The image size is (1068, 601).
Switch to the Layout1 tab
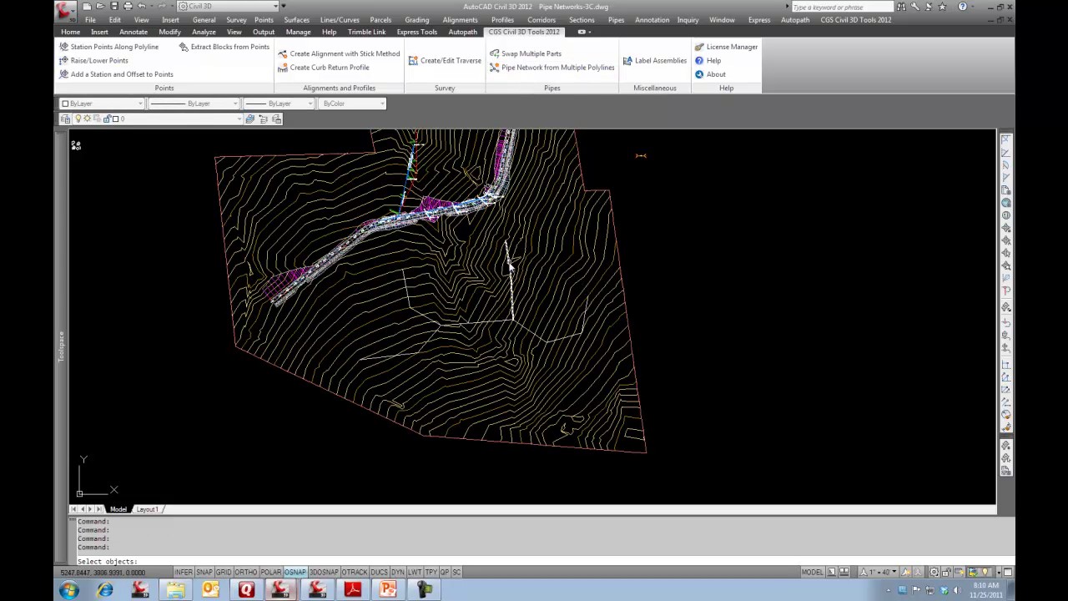pos(147,509)
